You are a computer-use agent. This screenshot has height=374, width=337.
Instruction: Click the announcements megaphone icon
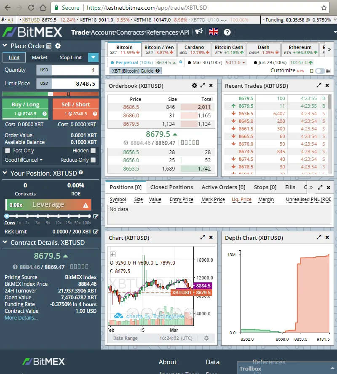pos(199,32)
